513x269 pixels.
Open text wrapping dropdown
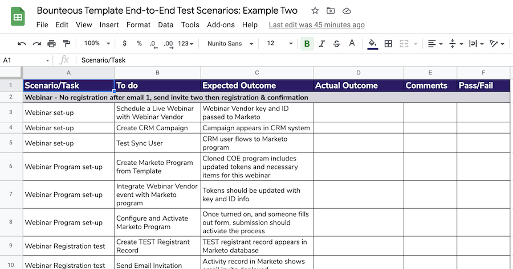477,43
